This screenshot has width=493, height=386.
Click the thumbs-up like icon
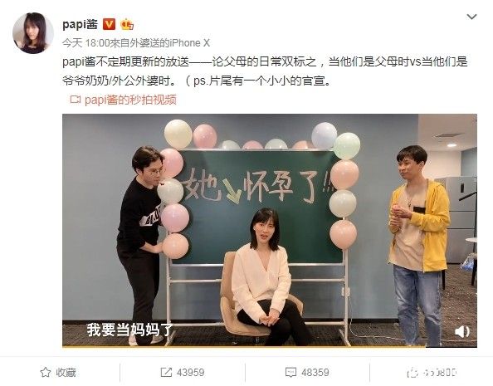tap(412, 373)
